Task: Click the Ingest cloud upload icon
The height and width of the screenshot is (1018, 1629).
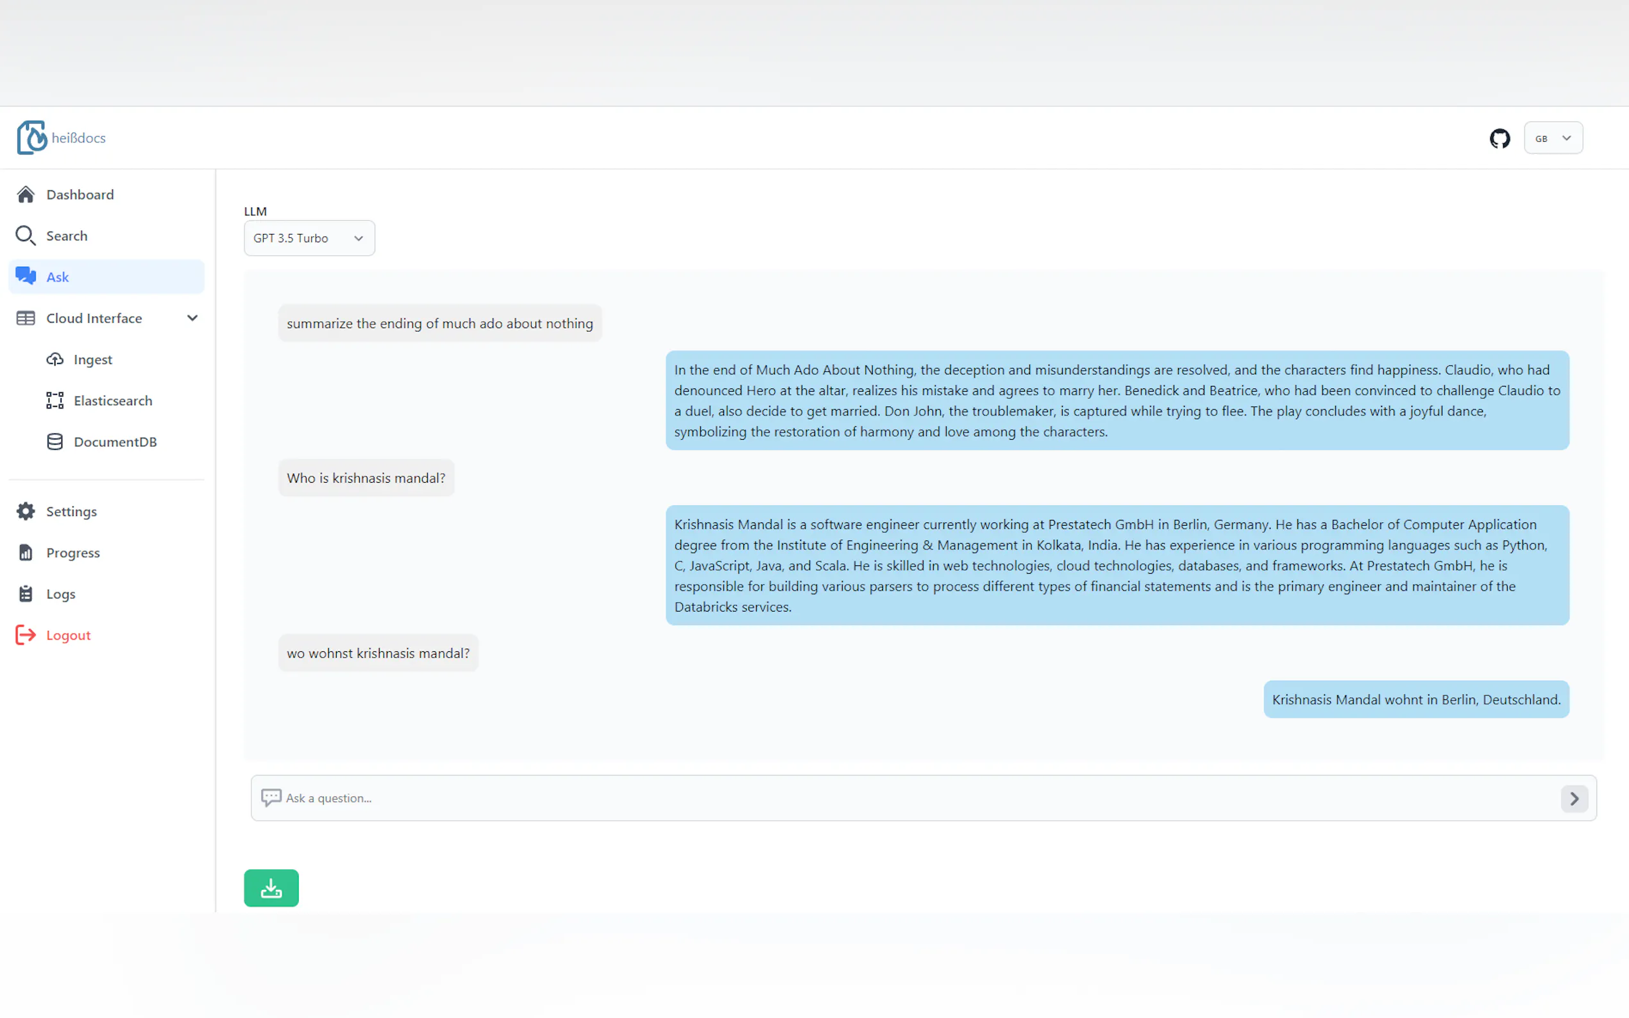Action: [x=55, y=360]
